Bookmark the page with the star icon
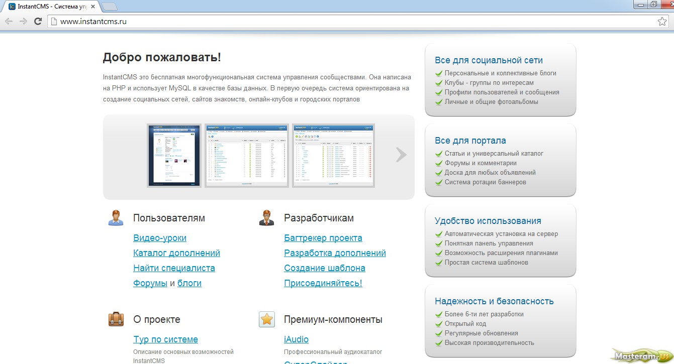Viewport: 674px width, 364px height. (662, 21)
